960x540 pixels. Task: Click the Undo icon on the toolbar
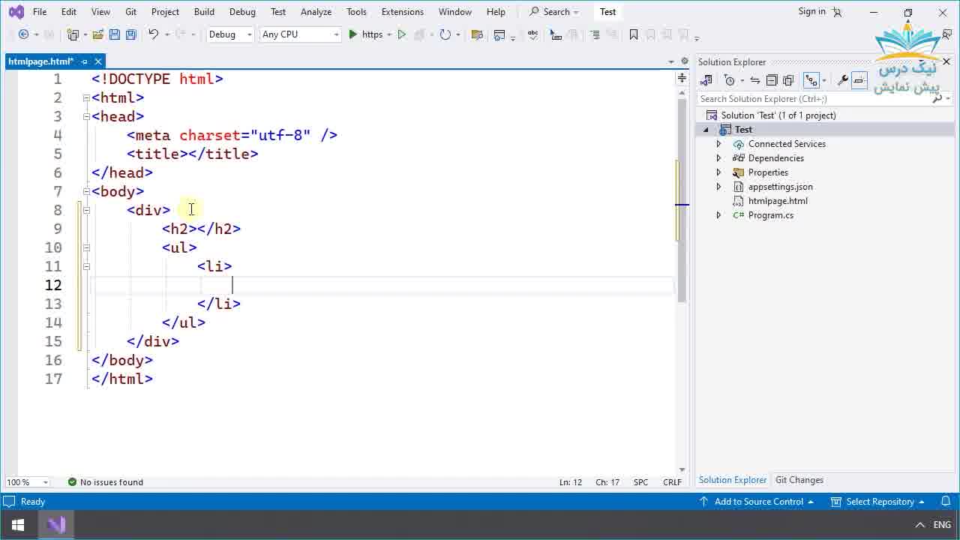point(153,34)
